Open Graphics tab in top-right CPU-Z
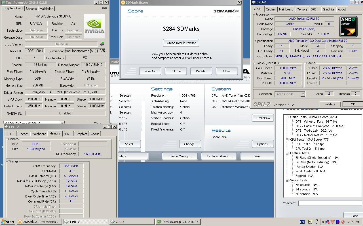 (x=328, y=9)
